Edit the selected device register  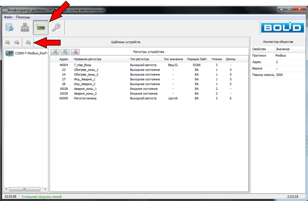coord(65,52)
